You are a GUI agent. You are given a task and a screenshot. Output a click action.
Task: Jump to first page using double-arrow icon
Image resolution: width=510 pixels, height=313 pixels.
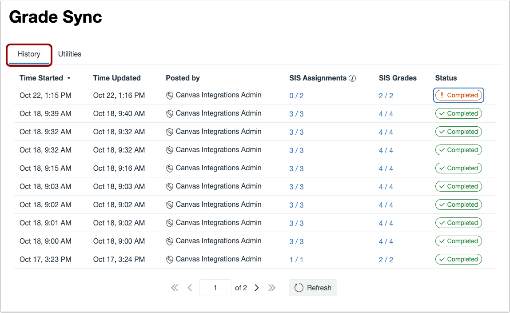(x=175, y=288)
